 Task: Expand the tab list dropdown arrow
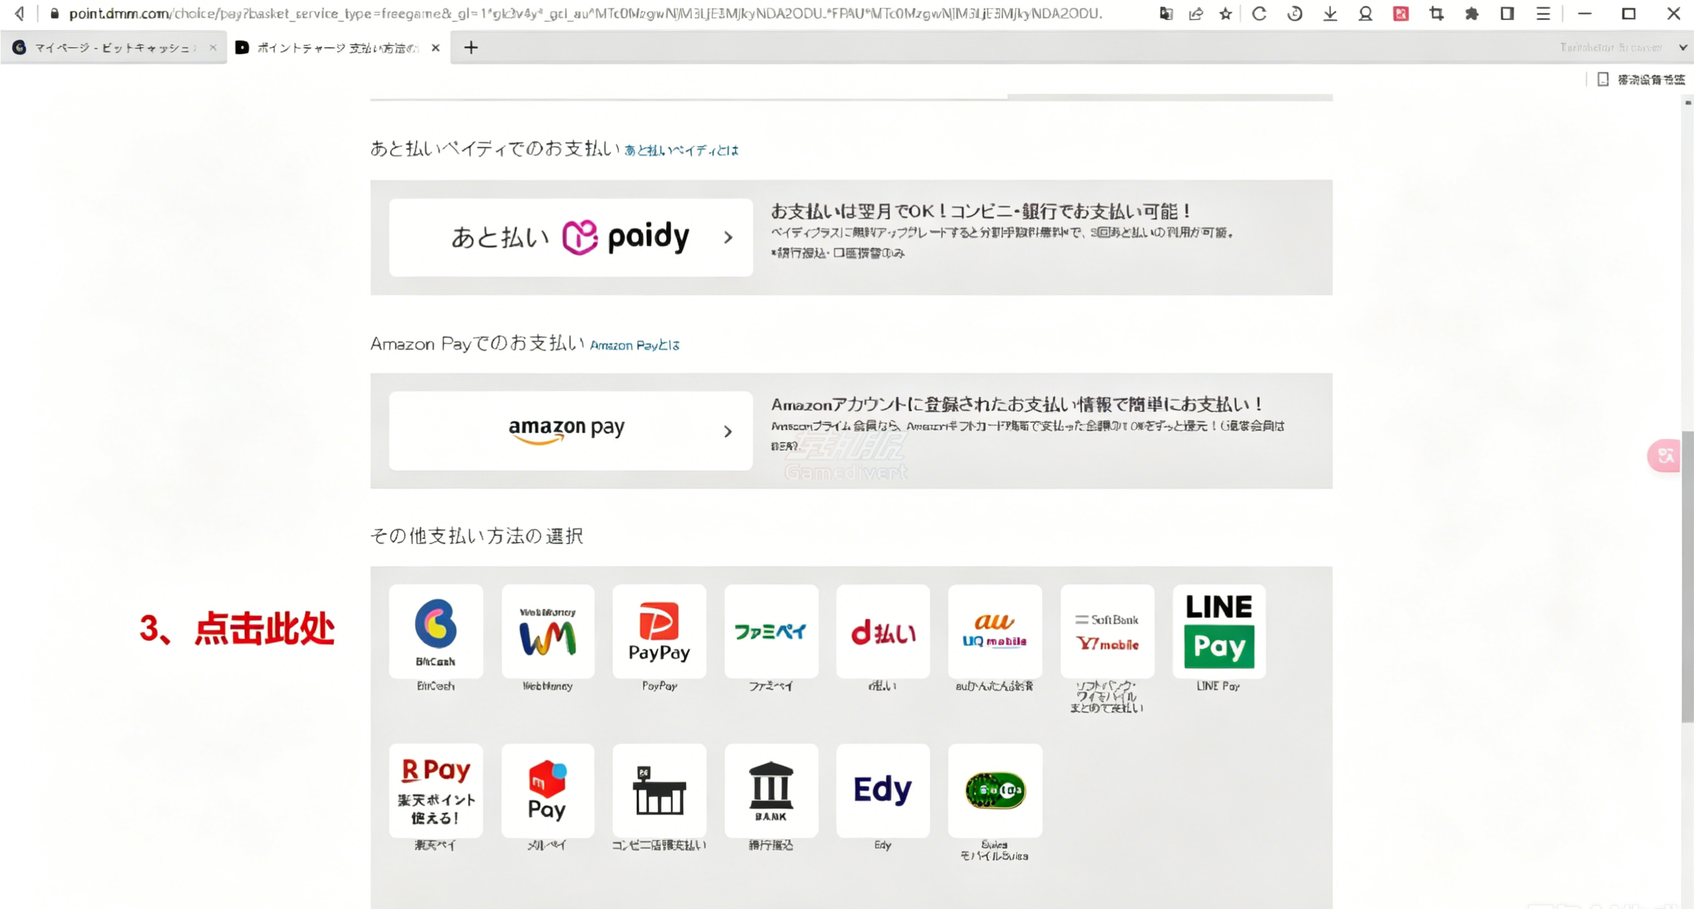coord(1683,47)
